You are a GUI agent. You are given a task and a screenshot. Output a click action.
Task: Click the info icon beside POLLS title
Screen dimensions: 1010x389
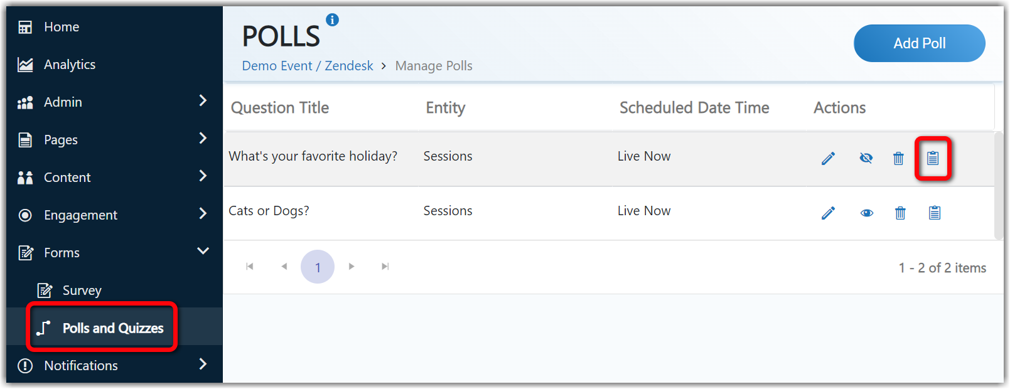coord(333,20)
